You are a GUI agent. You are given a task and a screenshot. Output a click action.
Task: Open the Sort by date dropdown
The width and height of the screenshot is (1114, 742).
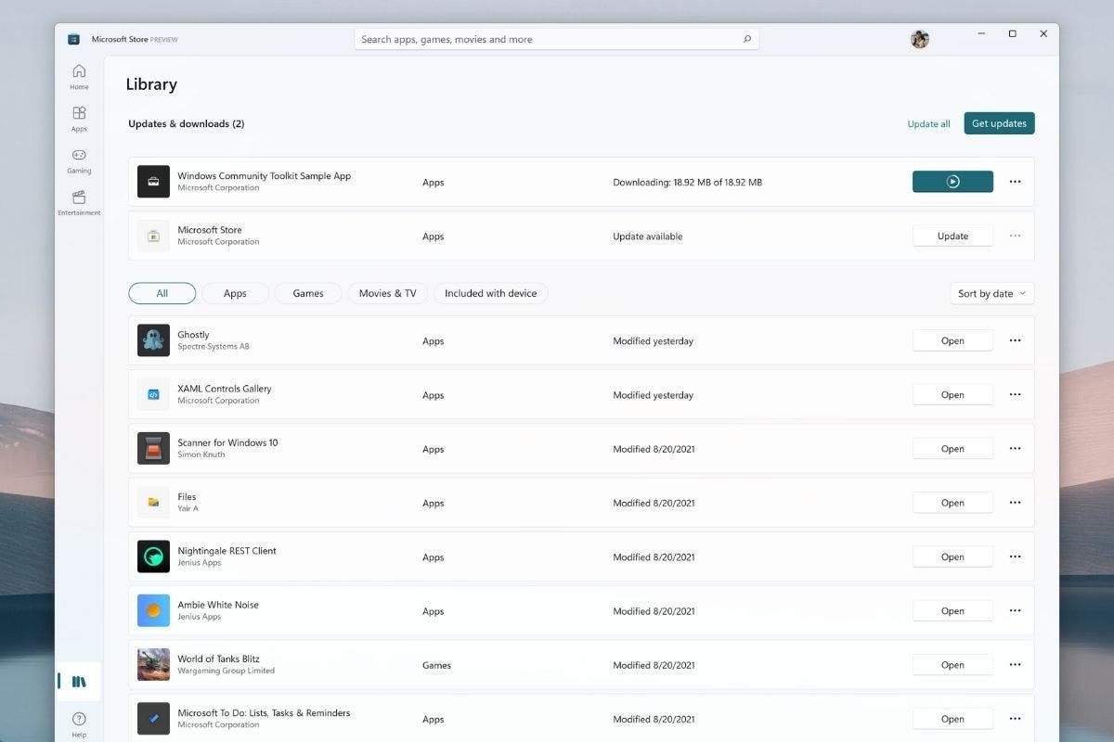pos(991,293)
